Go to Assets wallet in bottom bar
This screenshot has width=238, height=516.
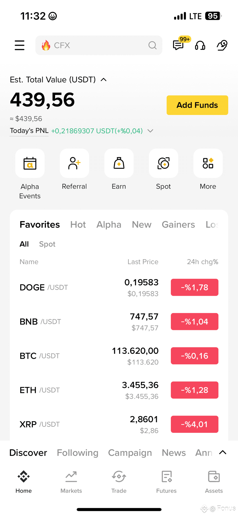(214, 482)
